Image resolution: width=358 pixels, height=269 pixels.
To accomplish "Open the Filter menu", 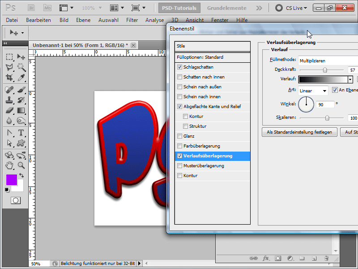I will click(132, 20).
